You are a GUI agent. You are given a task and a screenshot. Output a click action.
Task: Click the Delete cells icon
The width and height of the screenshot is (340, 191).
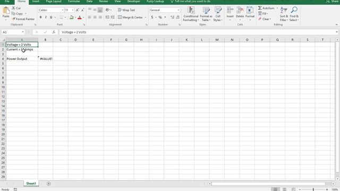coord(240,10)
